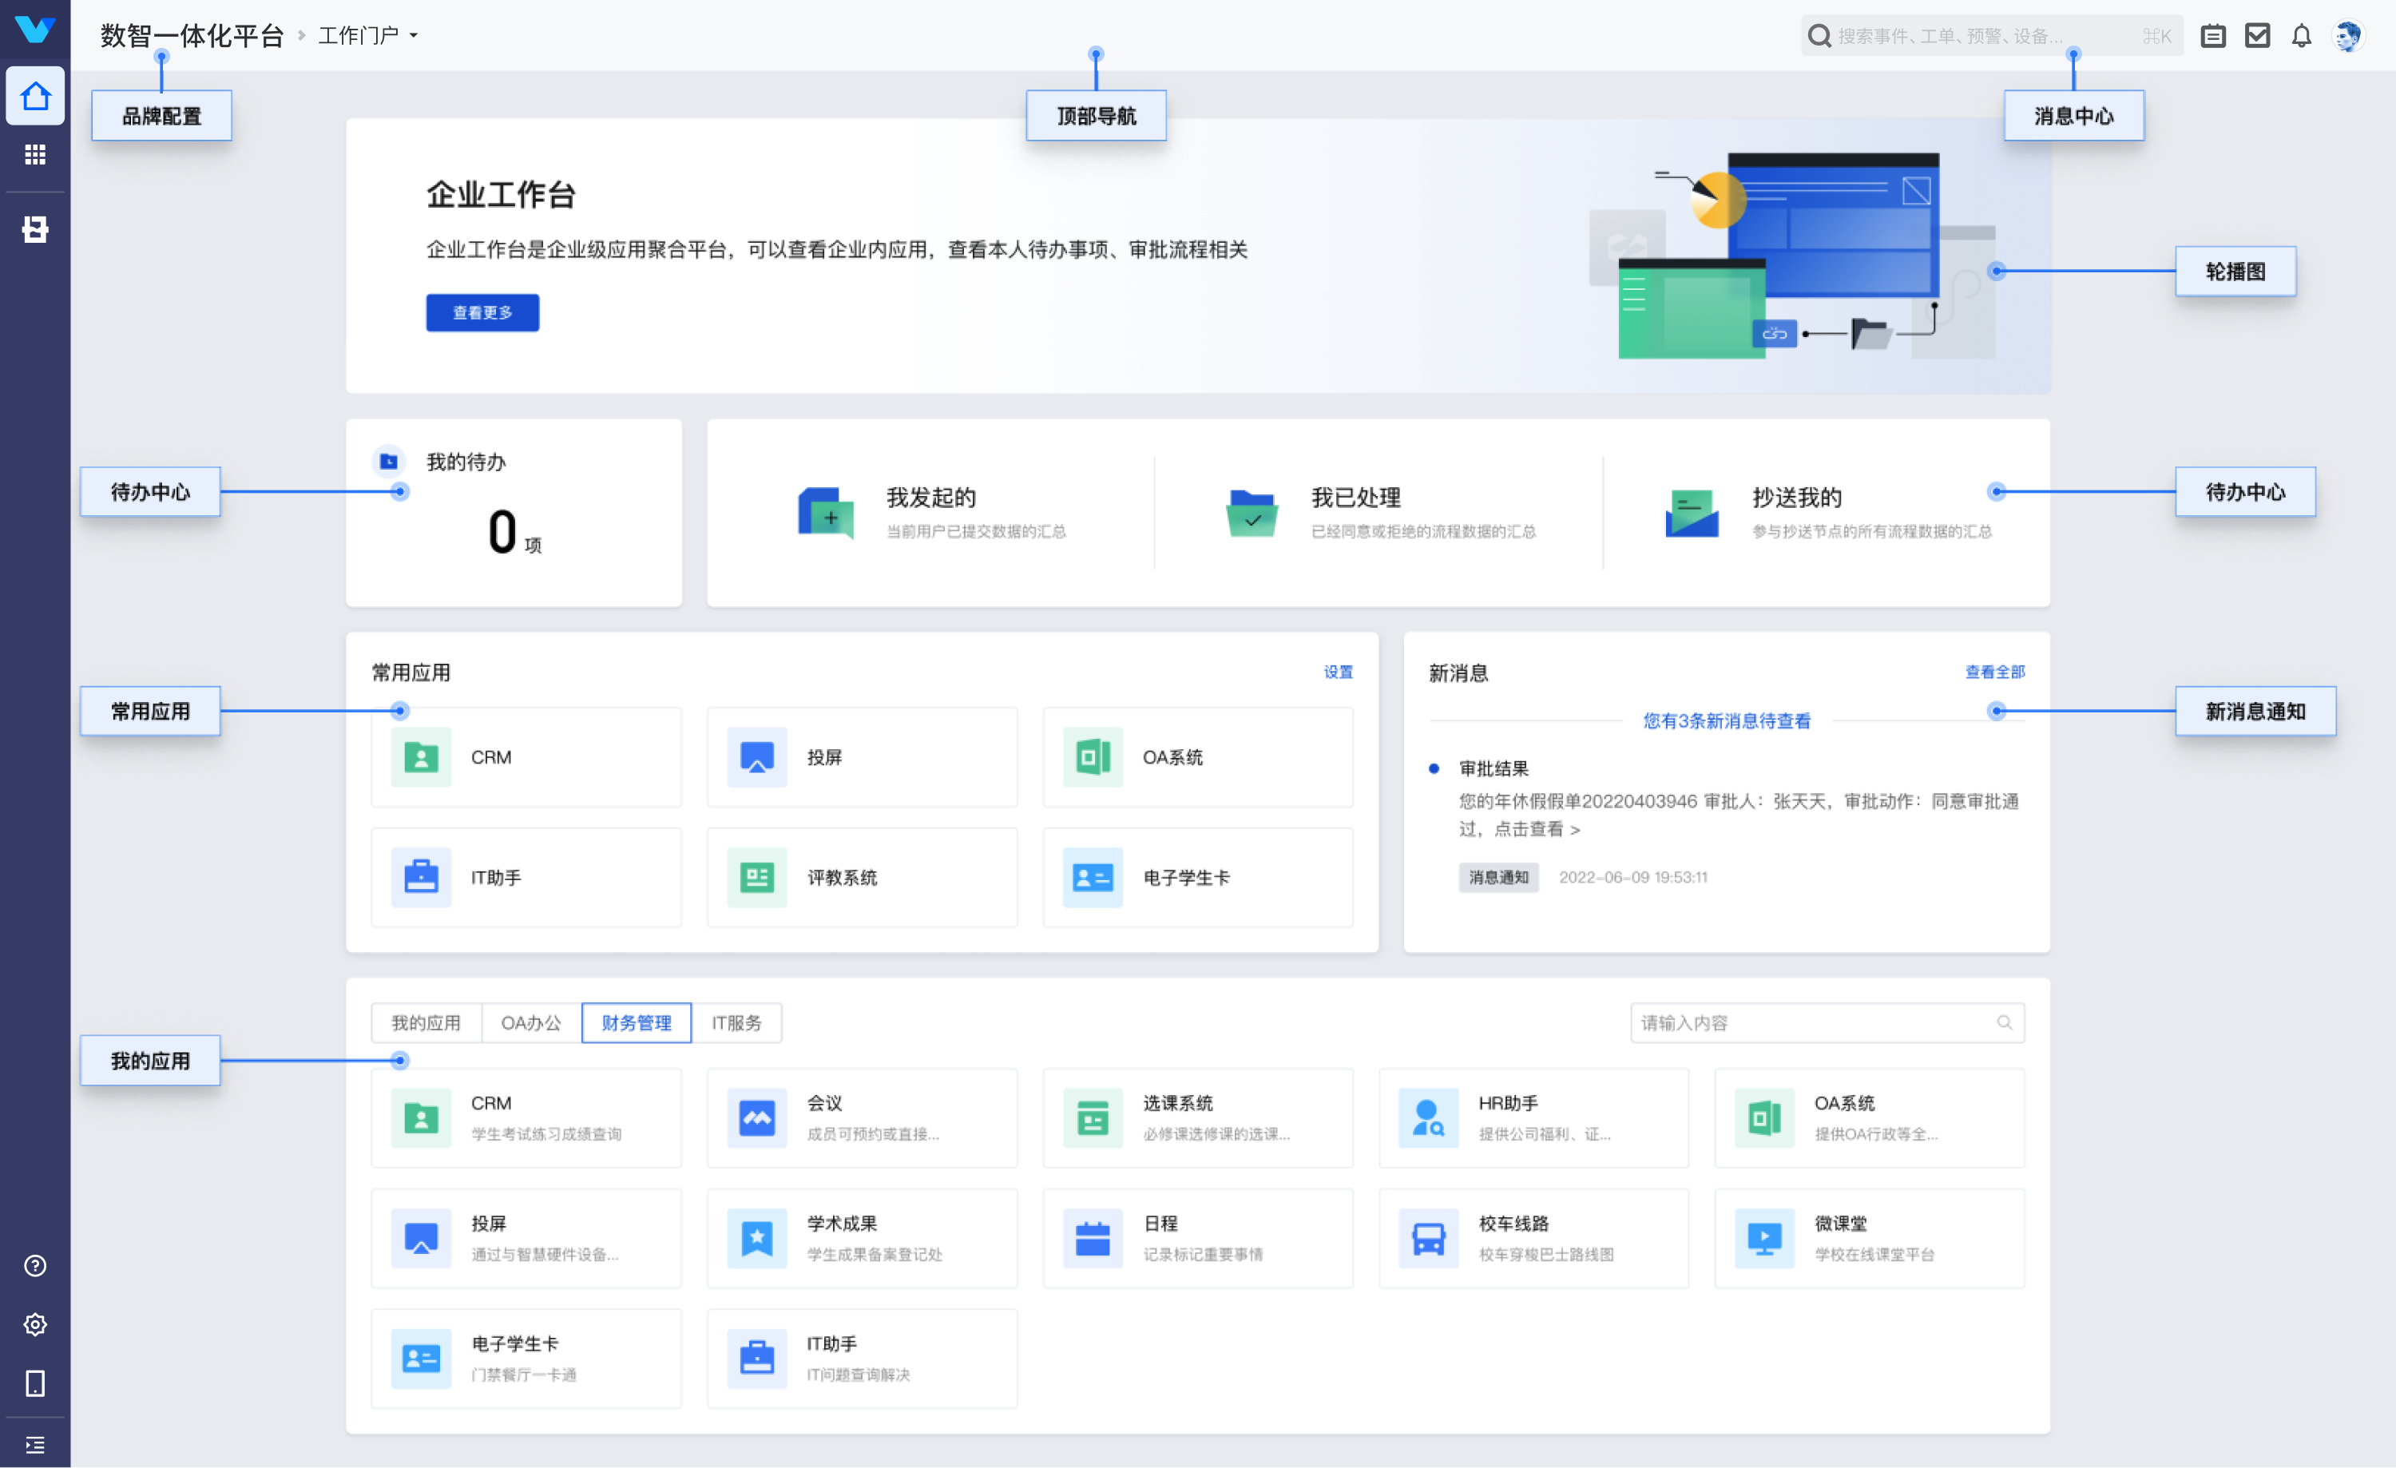This screenshot has height=1468, width=2396.
Task: Open IT助手 in 常用应用
Action: click(x=526, y=877)
